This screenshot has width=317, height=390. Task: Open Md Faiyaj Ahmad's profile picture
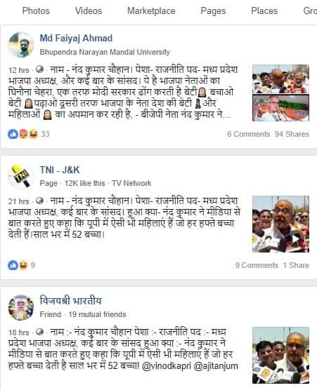(21, 45)
